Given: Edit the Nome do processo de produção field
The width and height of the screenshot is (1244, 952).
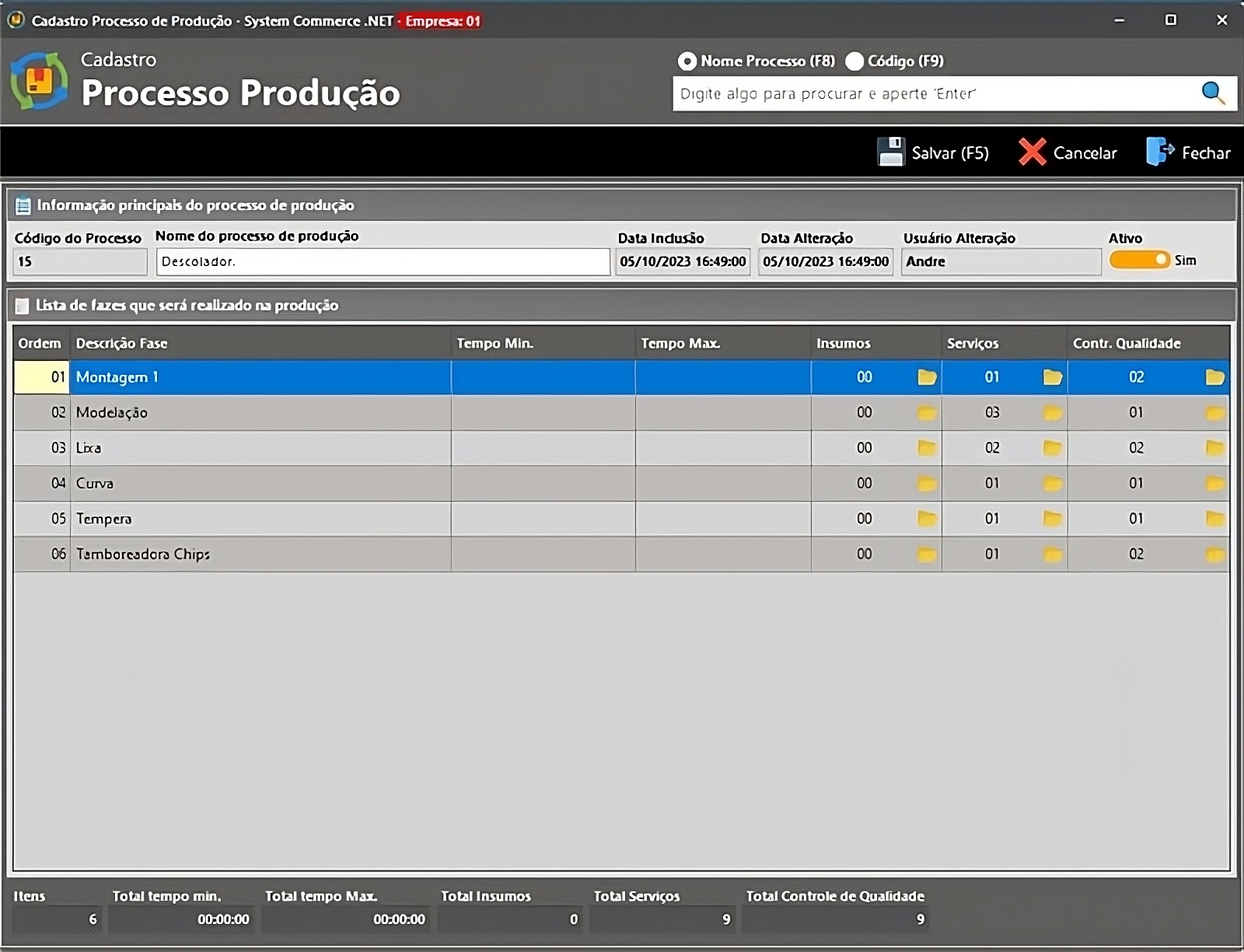Looking at the screenshot, I should point(383,262).
